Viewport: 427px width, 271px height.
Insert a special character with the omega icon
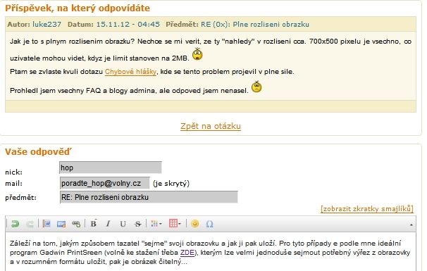(209, 224)
